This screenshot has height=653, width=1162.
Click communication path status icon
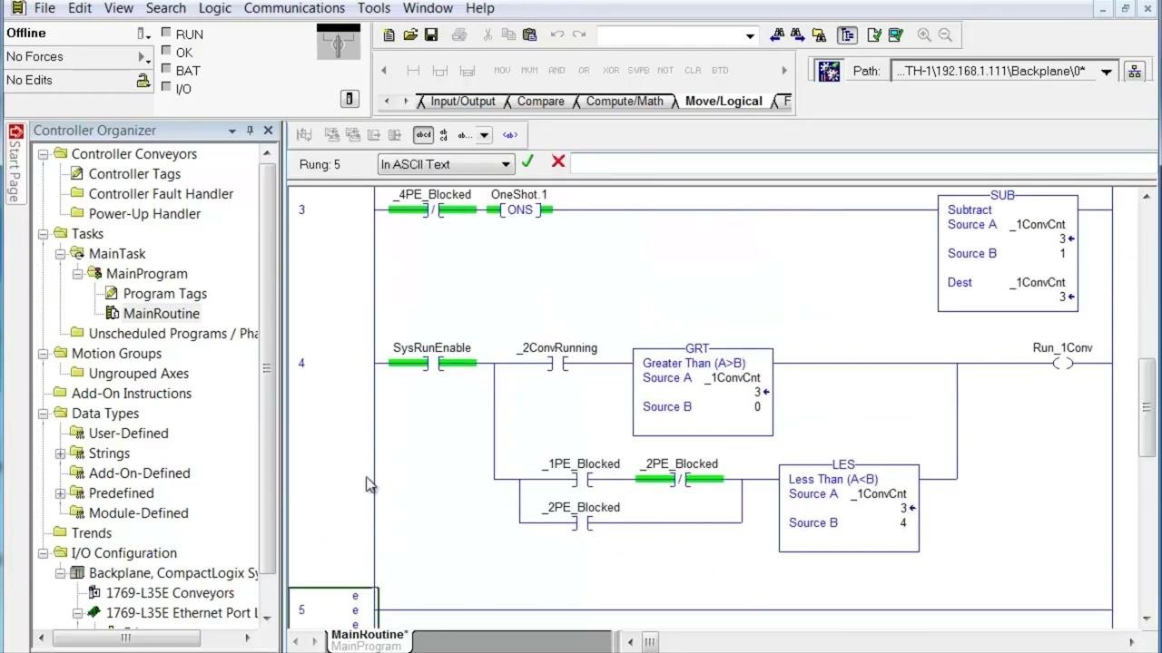coord(828,72)
